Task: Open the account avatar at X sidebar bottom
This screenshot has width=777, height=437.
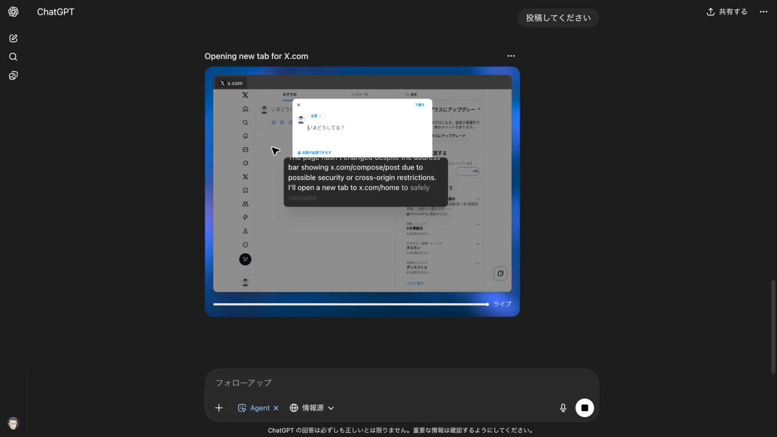Action: coord(245,282)
